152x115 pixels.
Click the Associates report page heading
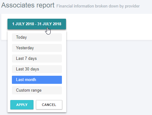pyautogui.click(x=28, y=5)
